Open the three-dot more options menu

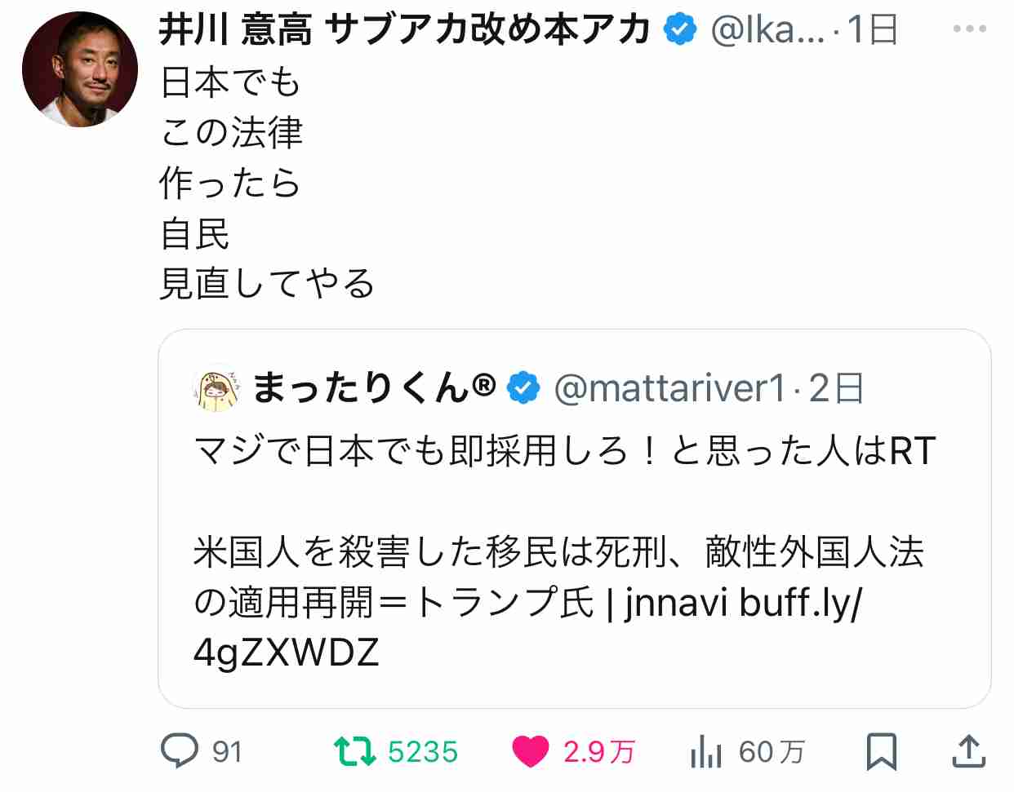coord(969,29)
